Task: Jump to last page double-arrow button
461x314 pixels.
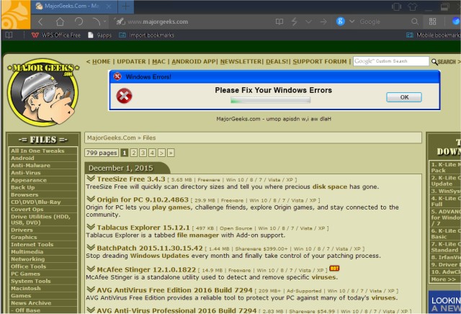Action: pyautogui.click(x=171, y=153)
